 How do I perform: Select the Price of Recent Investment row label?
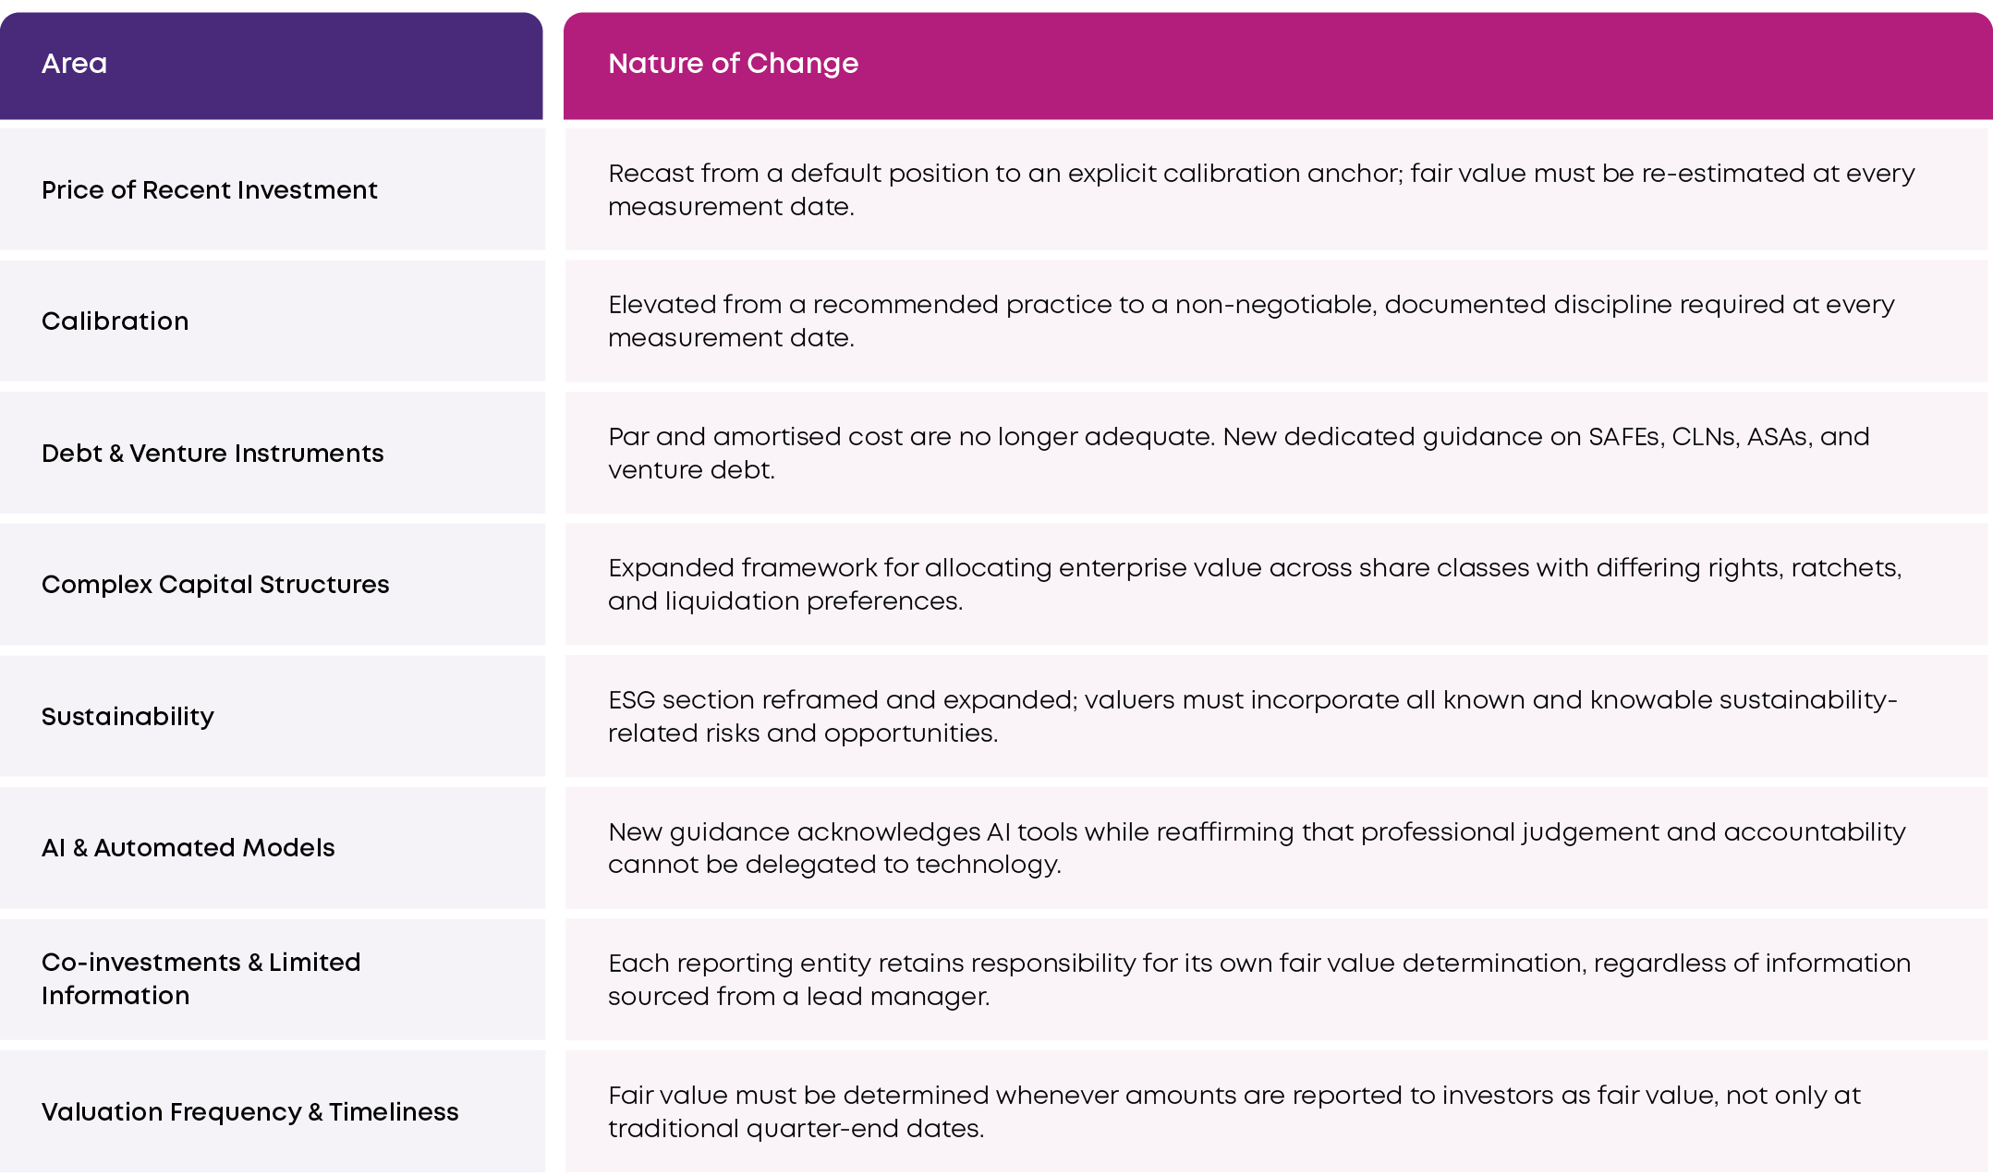click(210, 190)
